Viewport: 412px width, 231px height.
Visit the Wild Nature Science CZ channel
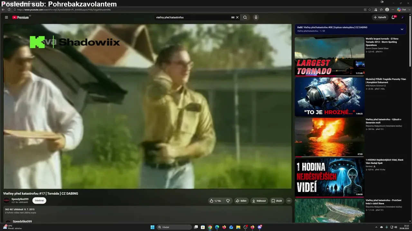376,86
